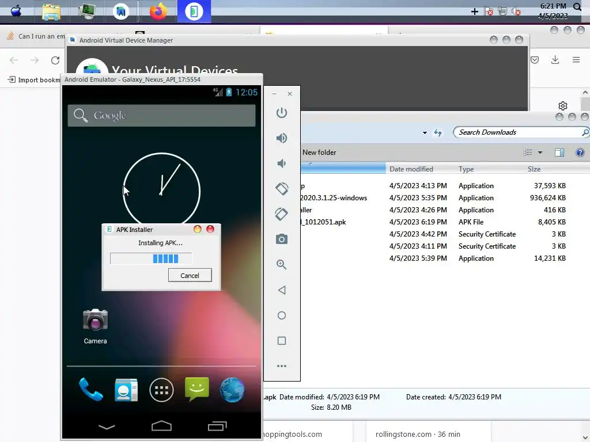Open Explorer help question mark icon
This screenshot has width=590, height=442.
click(580, 152)
